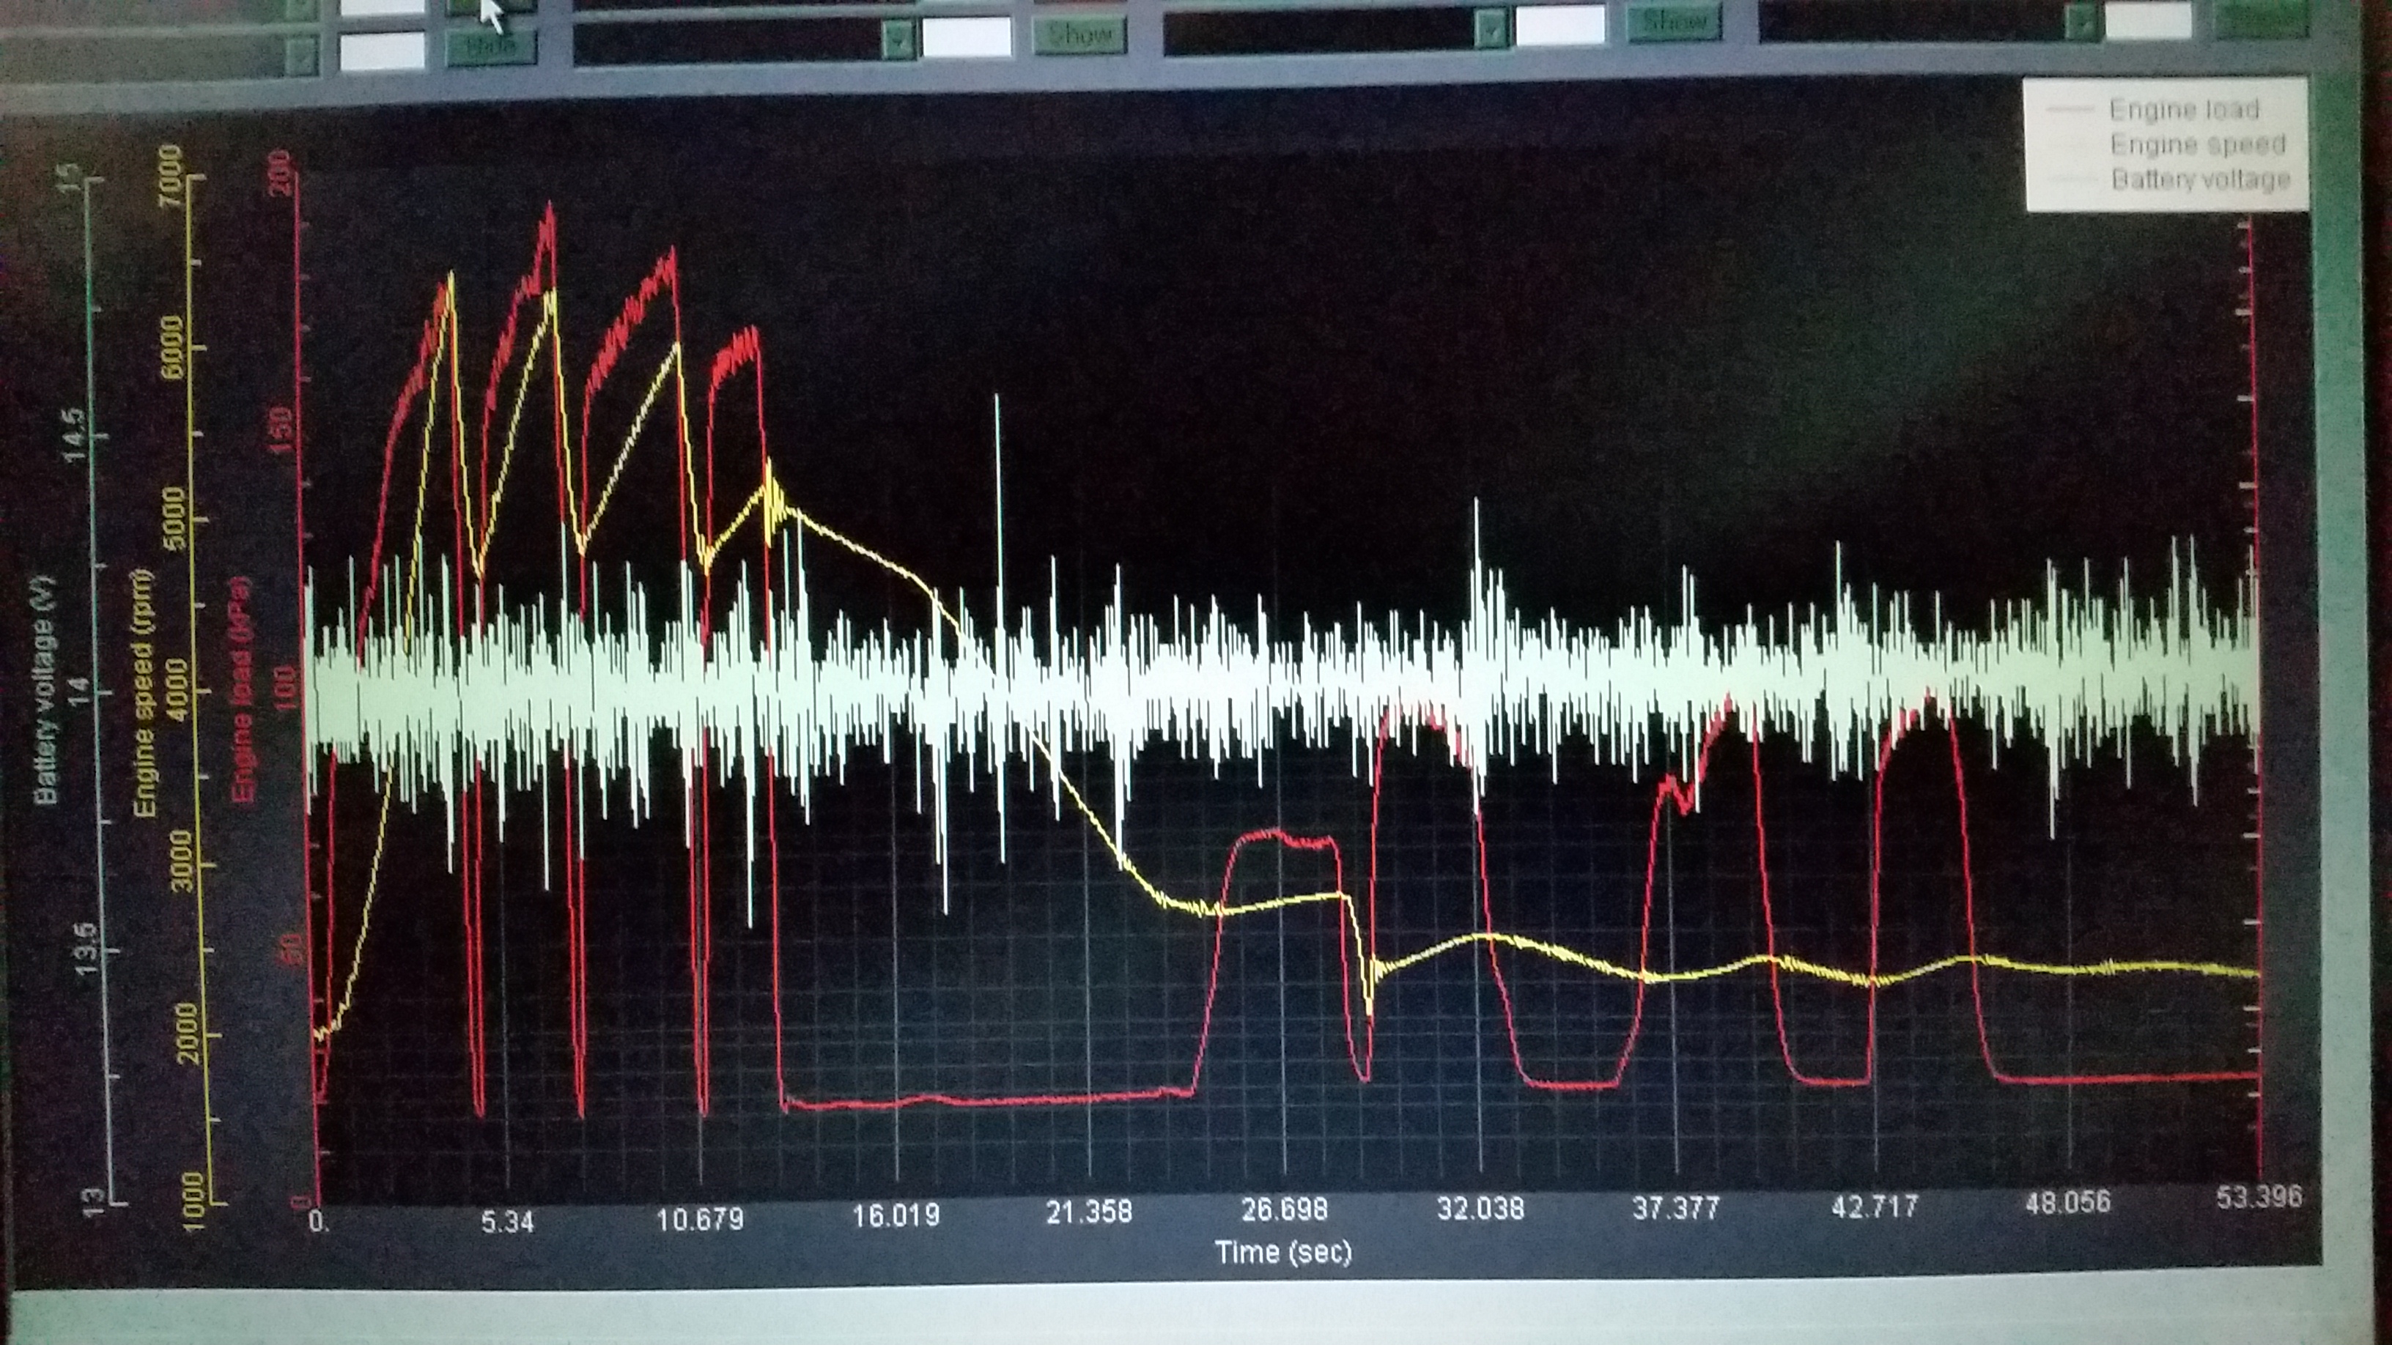2392x1345 pixels.
Task: Select white input field of fourth channel
Action: [x=2149, y=20]
